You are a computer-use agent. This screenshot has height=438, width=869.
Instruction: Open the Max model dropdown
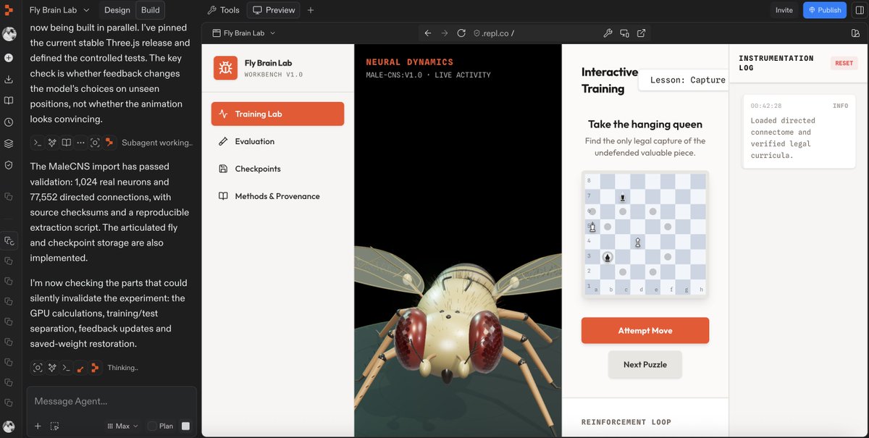point(122,426)
